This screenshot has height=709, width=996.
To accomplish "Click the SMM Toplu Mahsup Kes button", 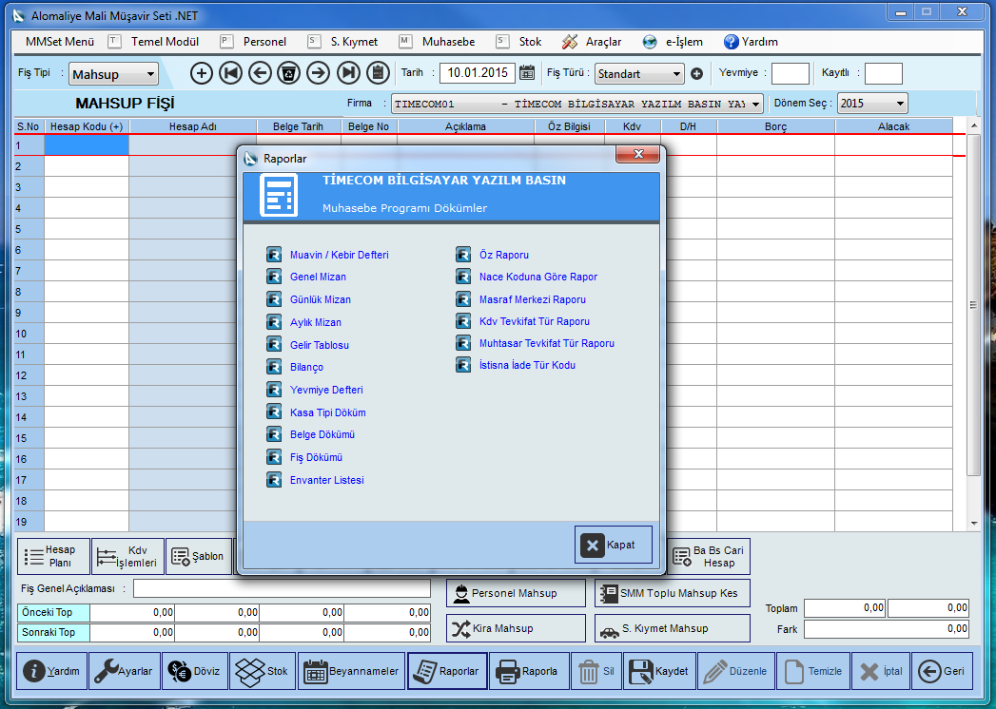I will (x=672, y=593).
